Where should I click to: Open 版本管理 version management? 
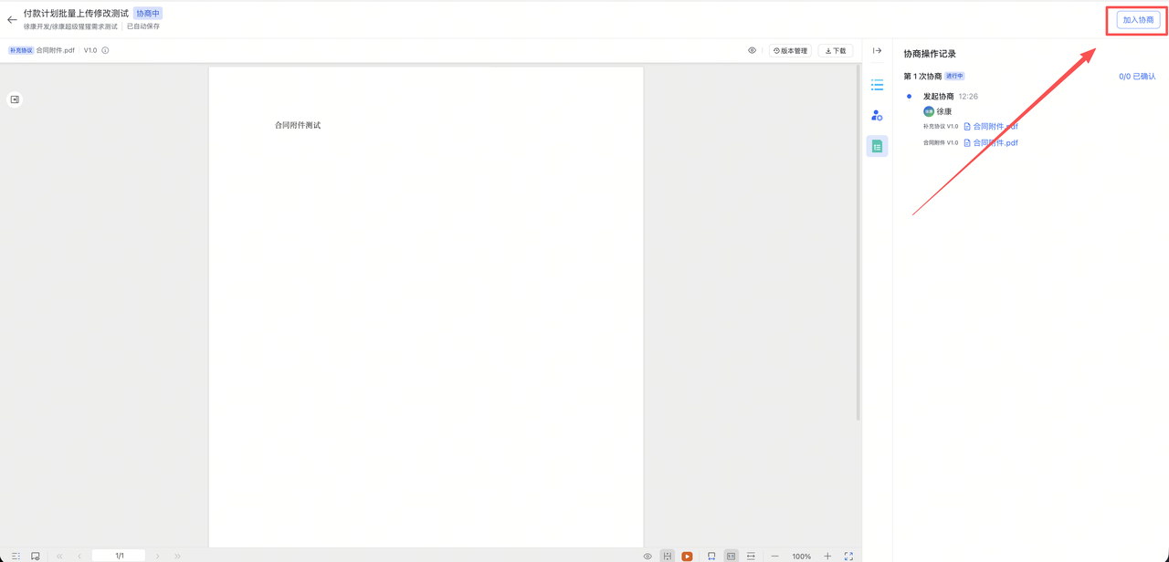tap(790, 51)
